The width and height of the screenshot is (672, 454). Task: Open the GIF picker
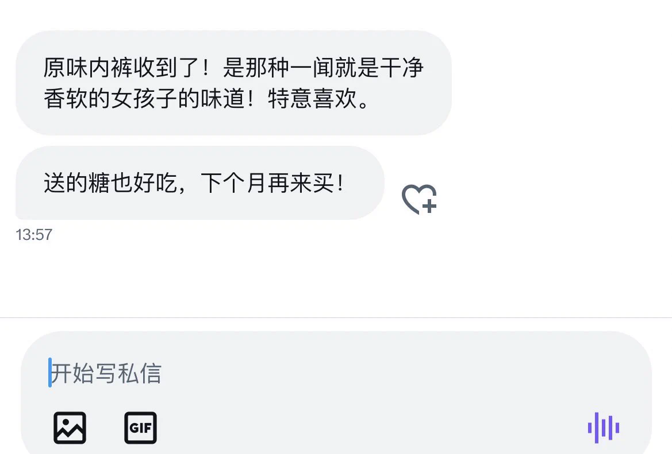[141, 428]
